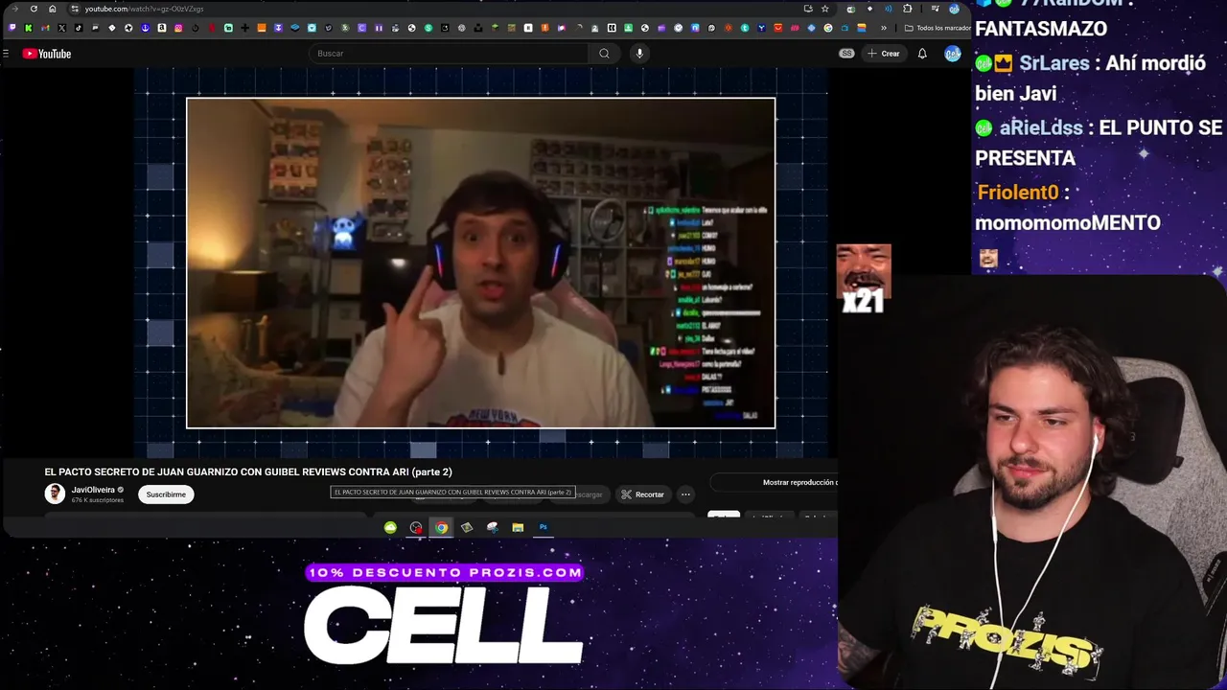Click the video title text

tap(248, 471)
